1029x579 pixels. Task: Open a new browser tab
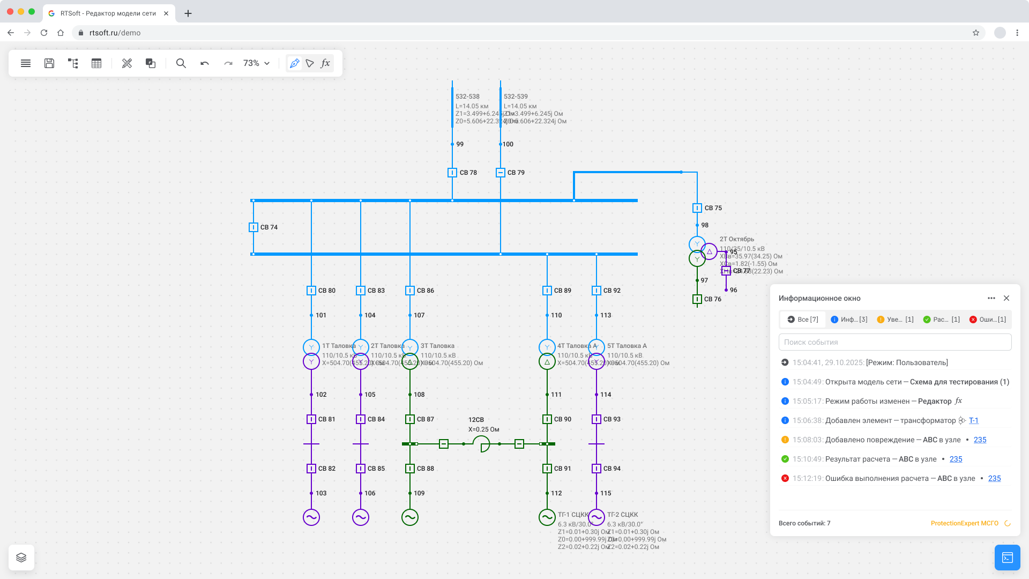coord(188,13)
